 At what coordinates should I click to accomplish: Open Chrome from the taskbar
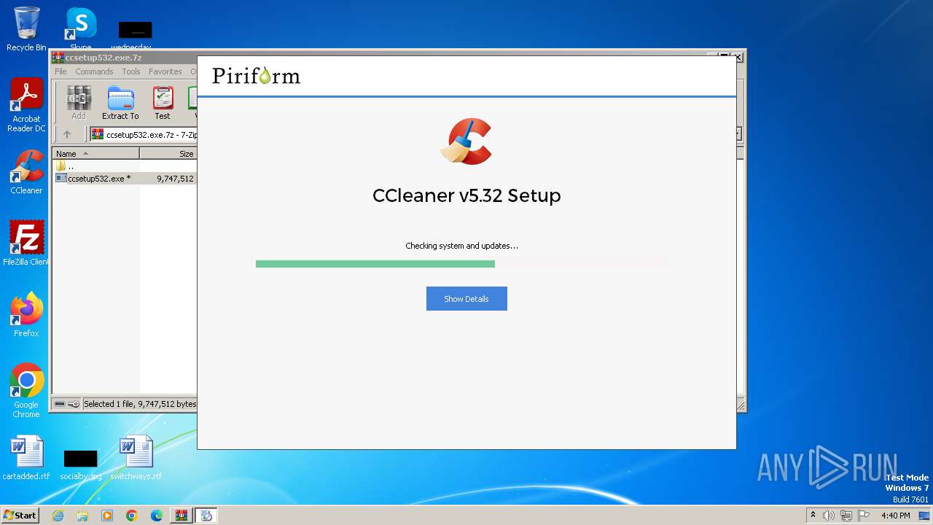(132, 516)
